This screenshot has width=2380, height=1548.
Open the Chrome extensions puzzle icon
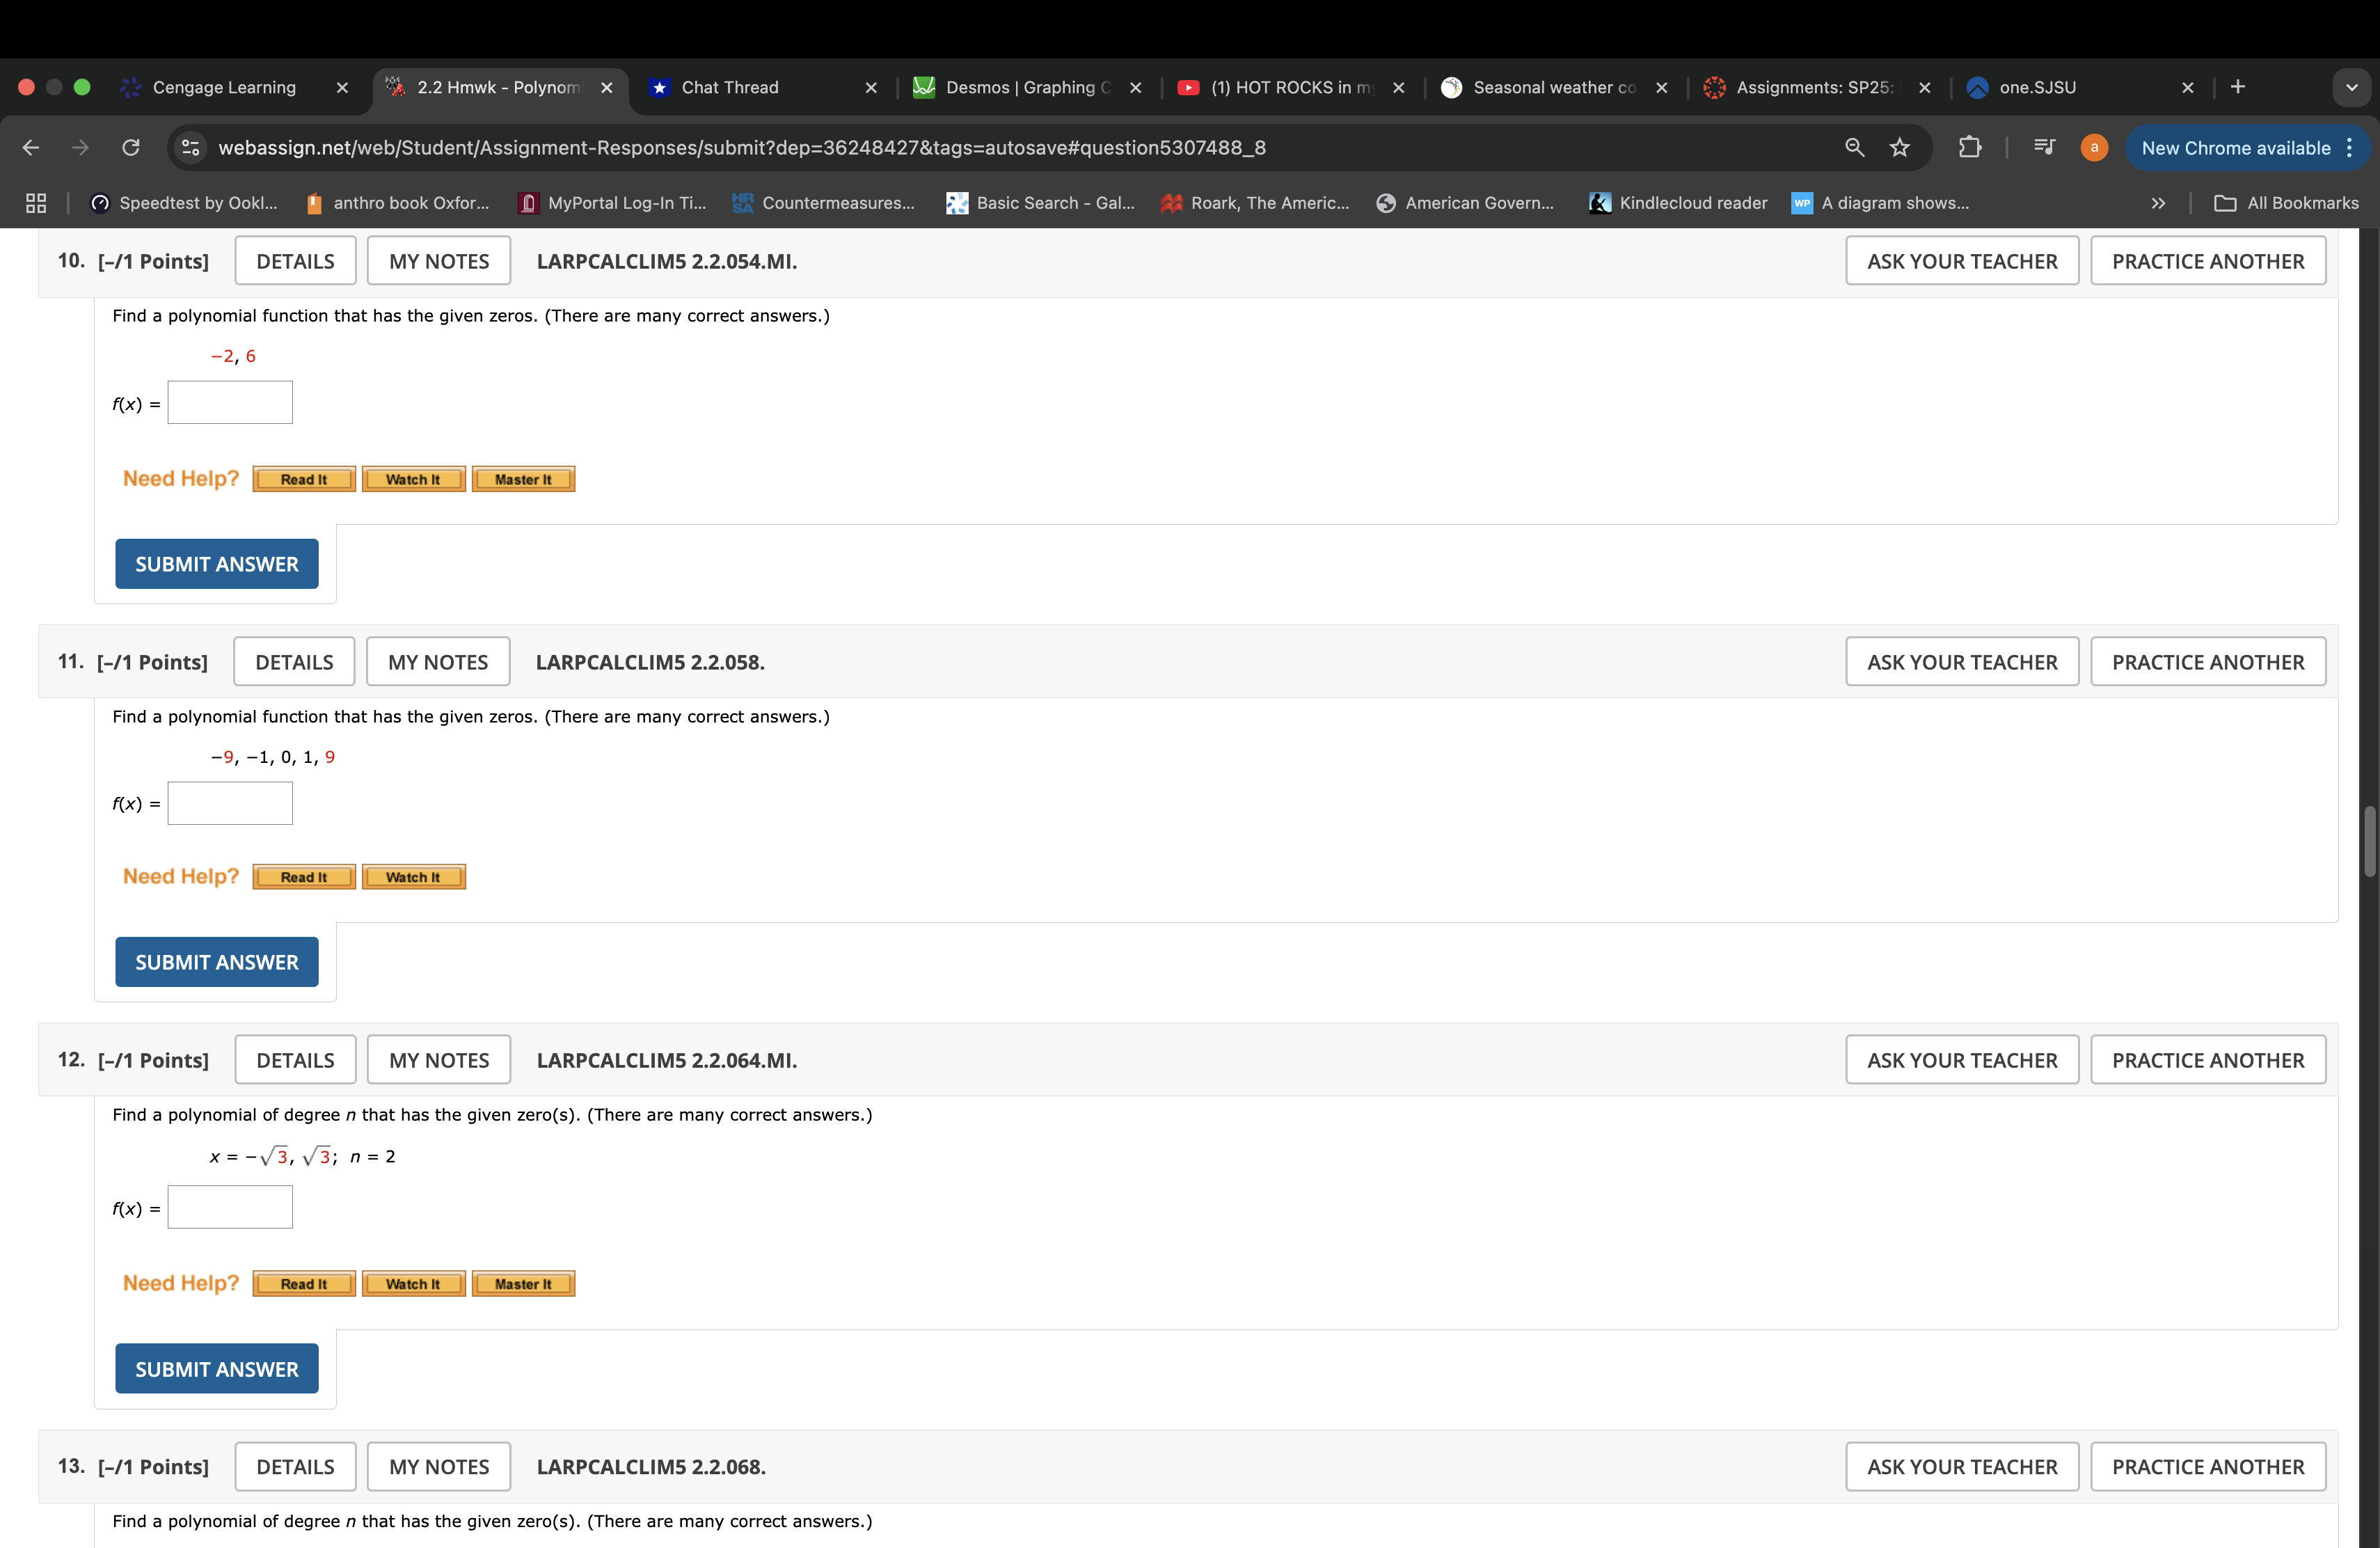(1969, 148)
